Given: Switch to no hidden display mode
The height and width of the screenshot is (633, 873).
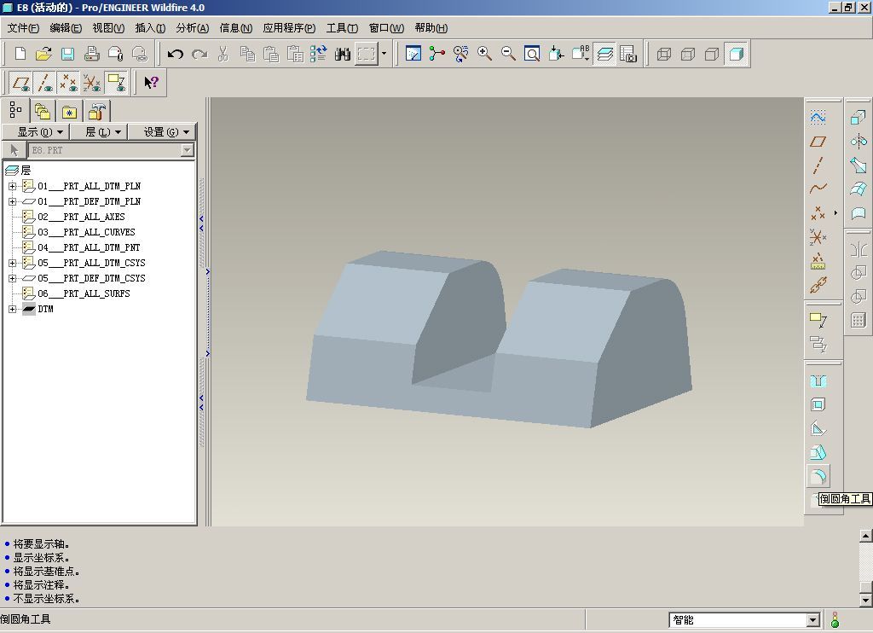Looking at the screenshot, I should coord(712,54).
